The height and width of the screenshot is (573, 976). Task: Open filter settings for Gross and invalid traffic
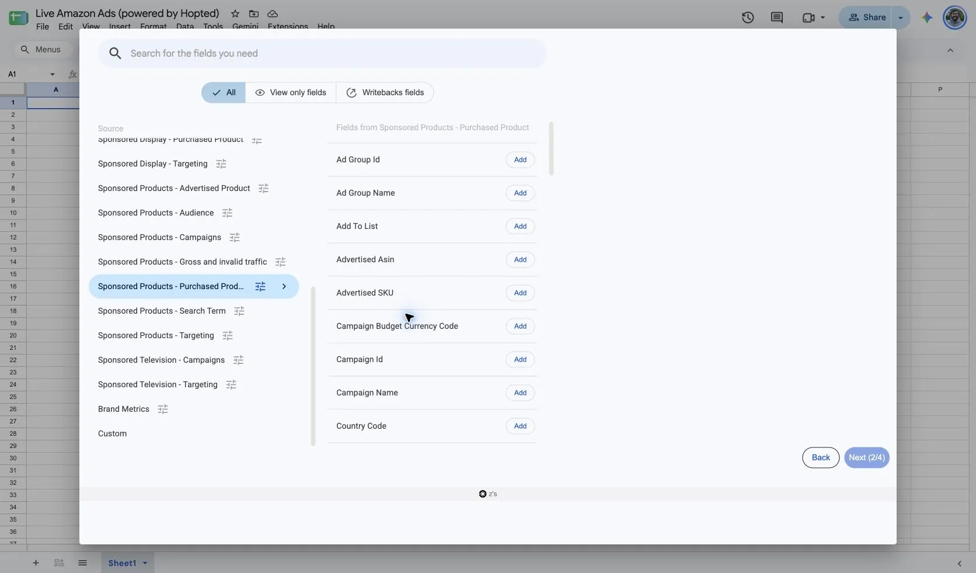click(x=281, y=262)
